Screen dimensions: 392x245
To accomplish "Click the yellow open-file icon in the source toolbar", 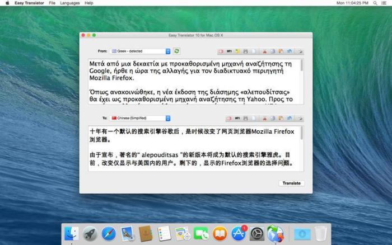I will pyautogui.click(x=237, y=51).
